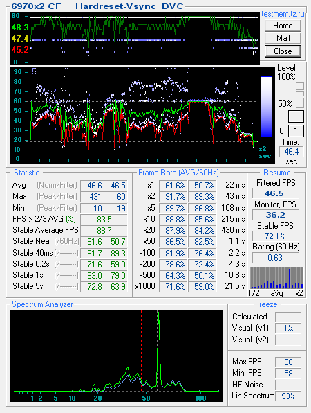Image resolution: width=311 pixels, height=413 pixels.
Task: Click the x5 AVG value 89.7%
Action: point(173,208)
